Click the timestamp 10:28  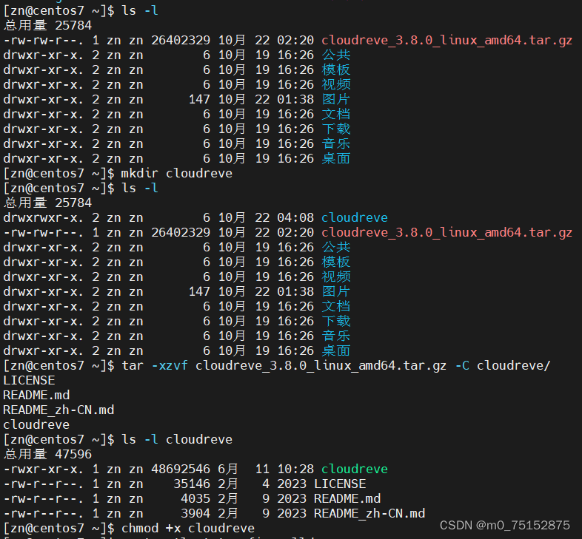(x=295, y=469)
